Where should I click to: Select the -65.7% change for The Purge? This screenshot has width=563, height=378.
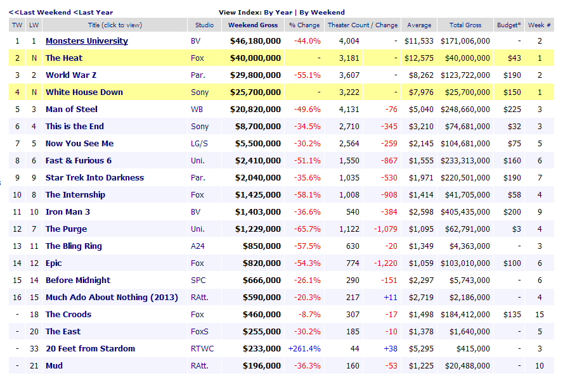point(307,229)
